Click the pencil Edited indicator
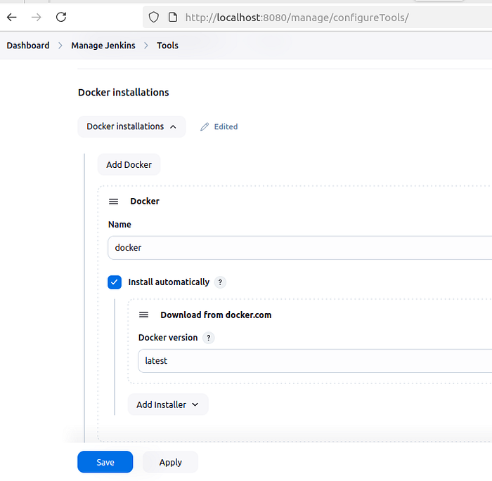The image size is (492, 481). (x=219, y=126)
